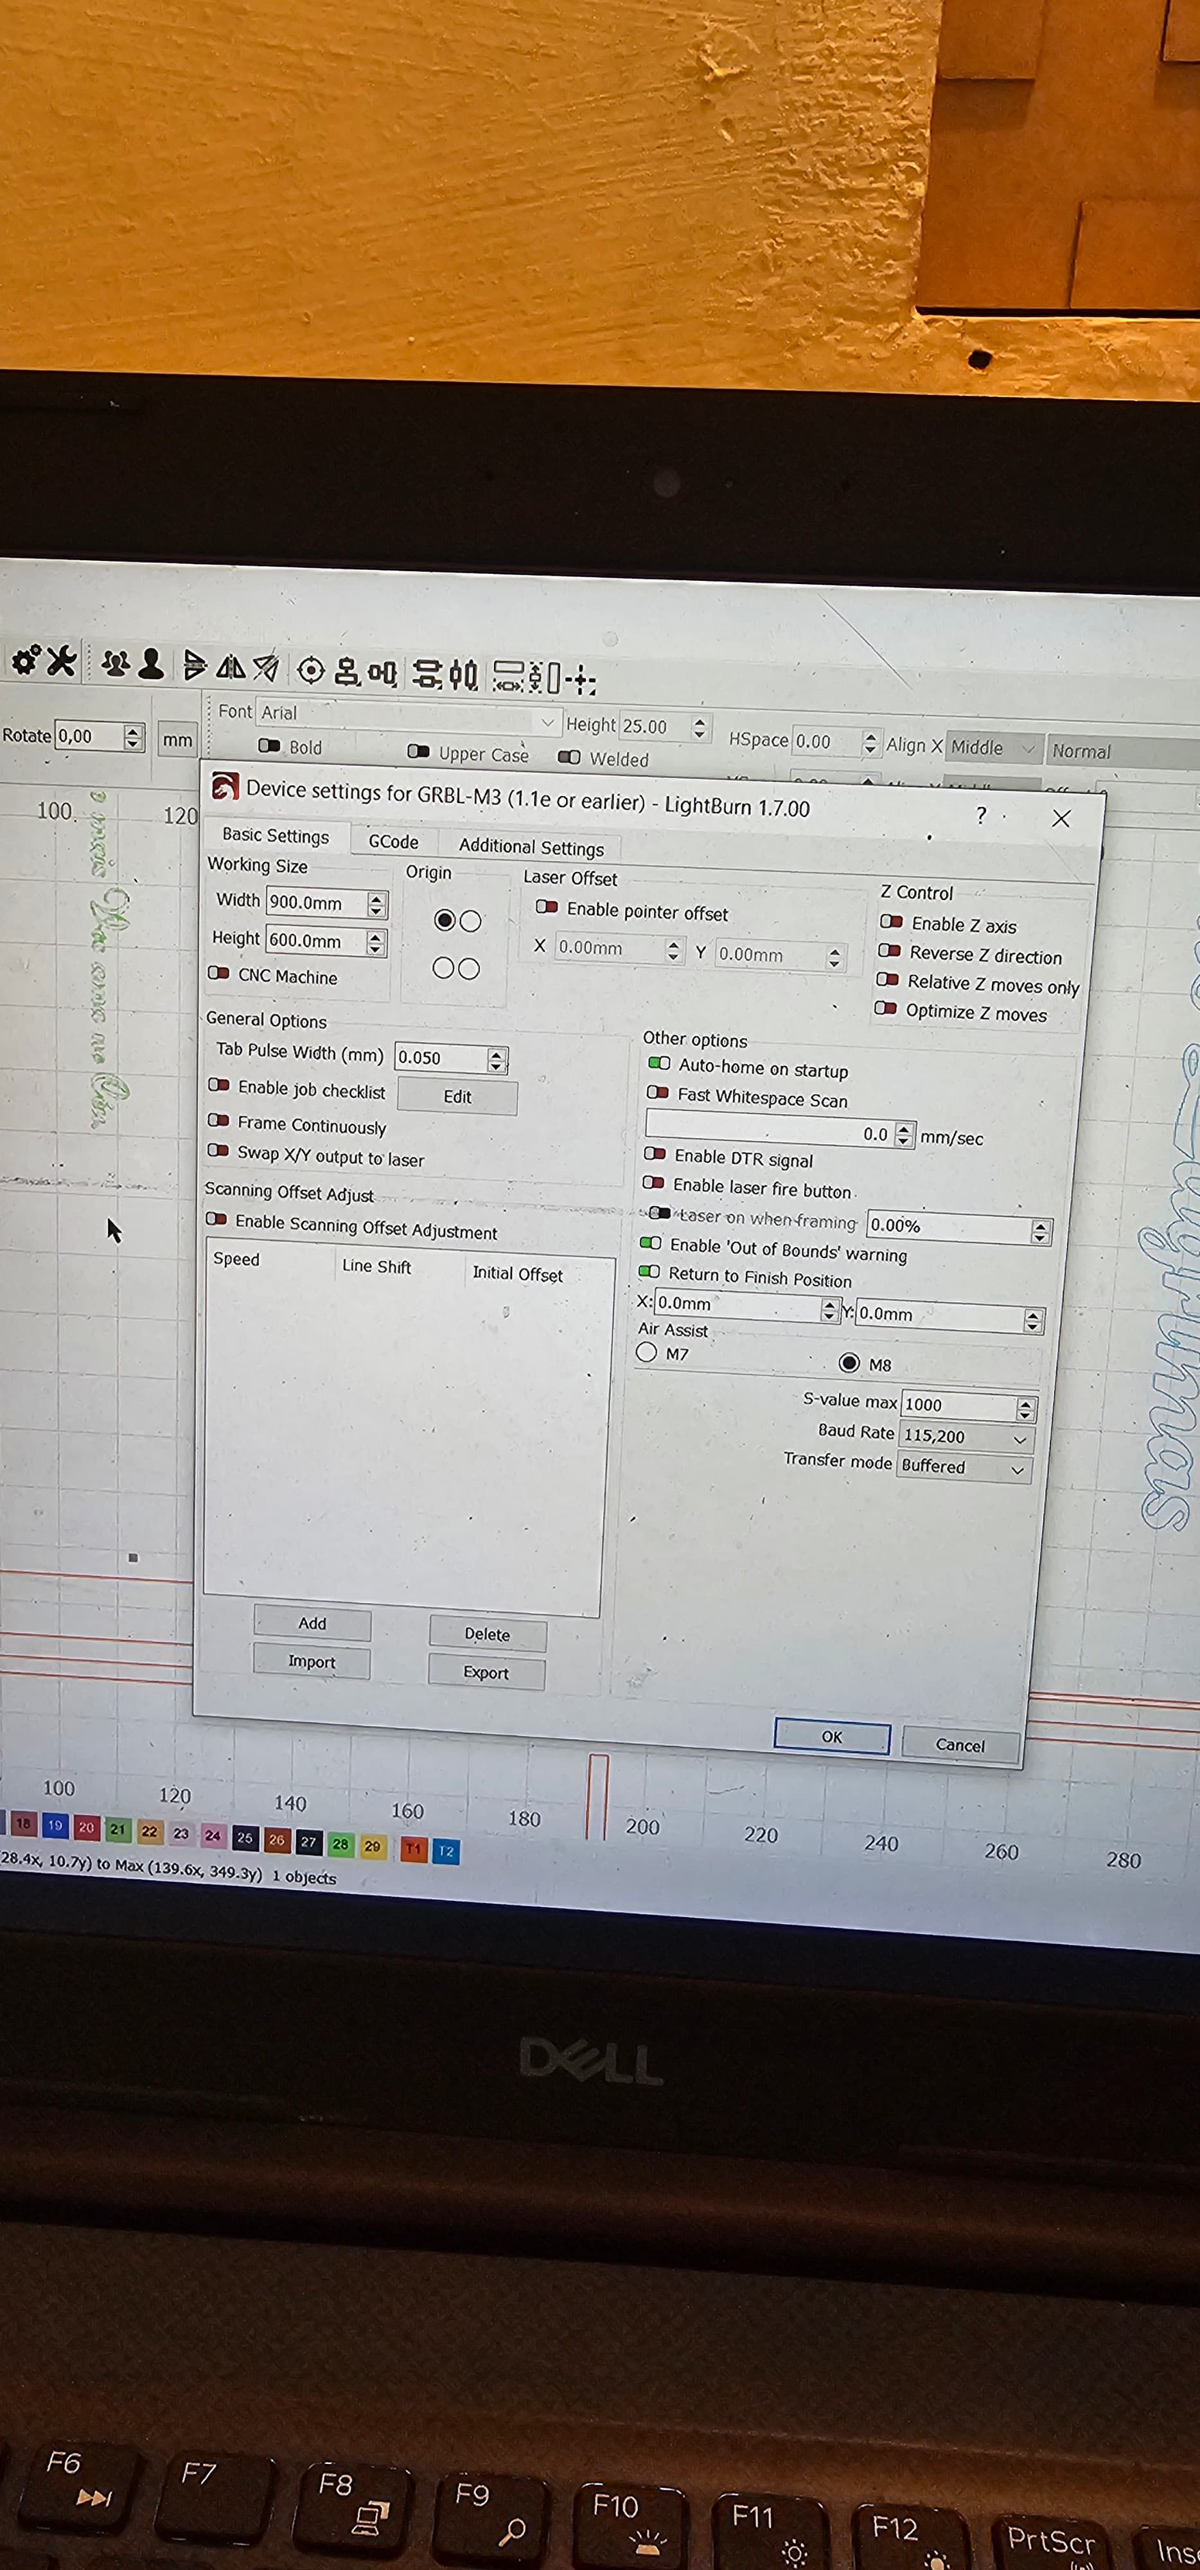Confirm device settings with OK

(832, 1737)
